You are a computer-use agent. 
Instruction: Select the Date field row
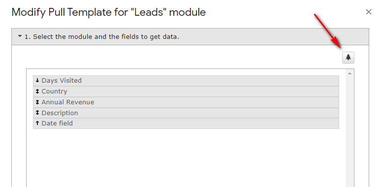186,124
